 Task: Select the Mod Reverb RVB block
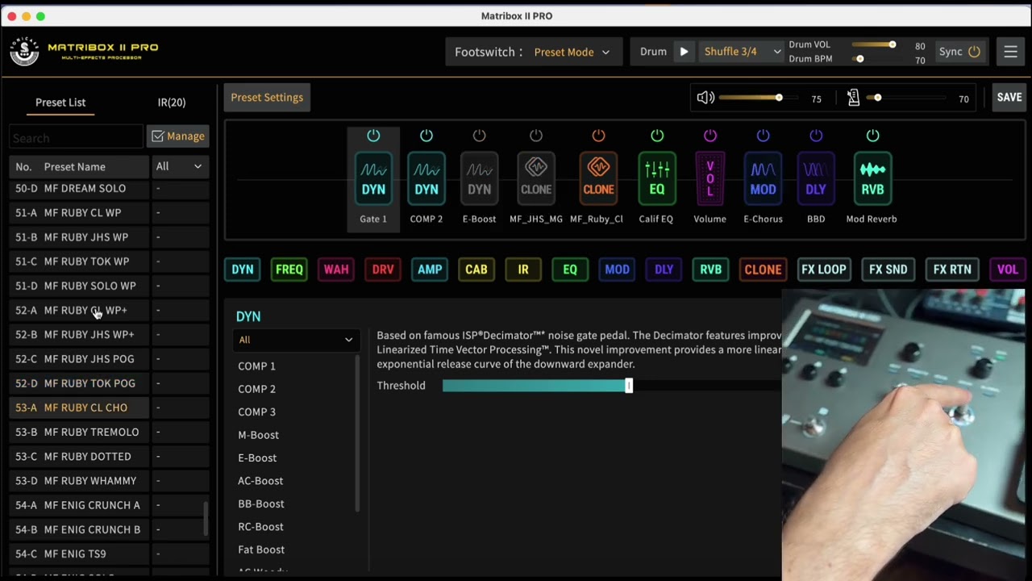coord(872,179)
